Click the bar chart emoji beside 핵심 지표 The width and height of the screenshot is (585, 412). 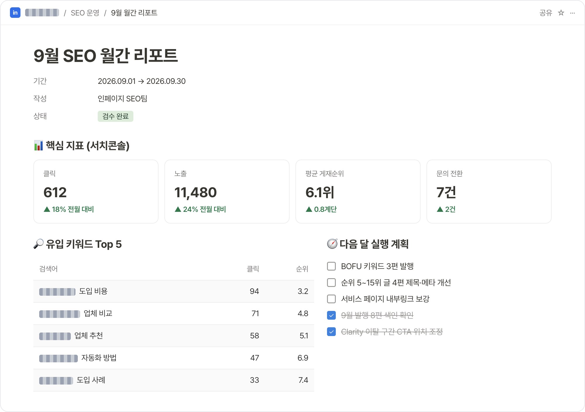tap(38, 146)
